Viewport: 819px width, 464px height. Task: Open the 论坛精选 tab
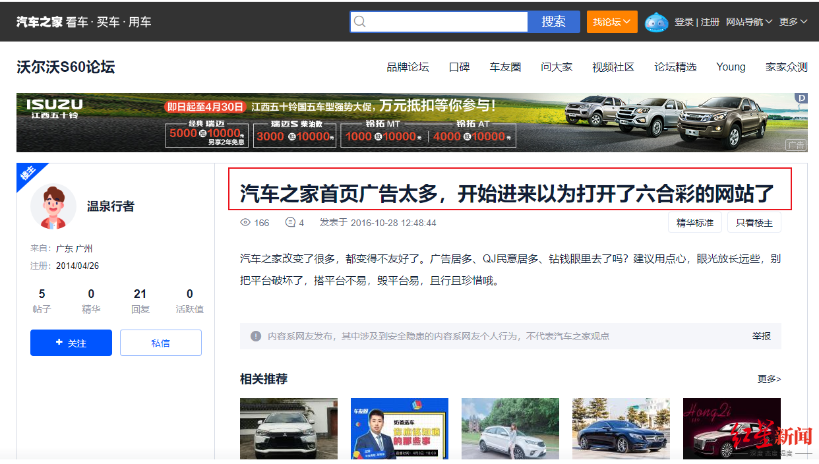pyautogui.click(x=675, y=67)
